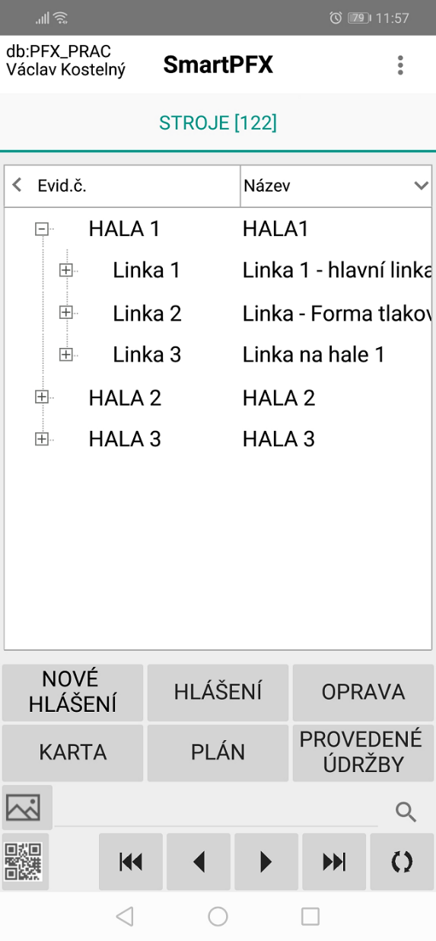The width and height of the screenshot is (436, 941).
Task: Tap the refresh circular arrows icon
Action: [x=402, y=862]
